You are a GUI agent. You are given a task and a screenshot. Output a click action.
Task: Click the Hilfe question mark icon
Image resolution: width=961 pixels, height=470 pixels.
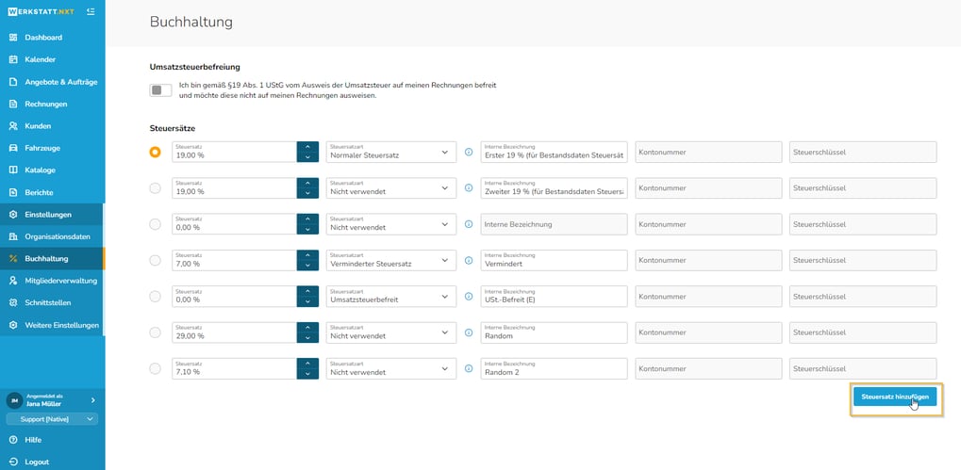[x=13, y=440]
